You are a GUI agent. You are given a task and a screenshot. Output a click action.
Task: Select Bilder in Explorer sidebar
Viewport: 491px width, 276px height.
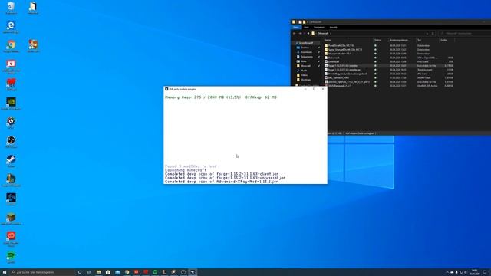click(x=304, y=61)
